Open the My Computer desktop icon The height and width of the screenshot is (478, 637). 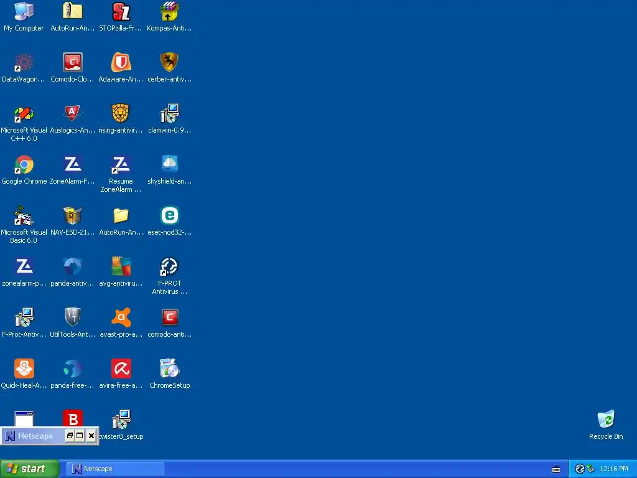(24, 11)
